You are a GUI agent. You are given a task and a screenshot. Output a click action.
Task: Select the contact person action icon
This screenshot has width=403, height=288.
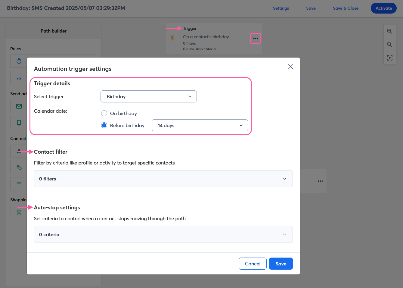19,151
